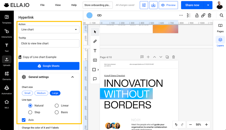The width and height of the screenshot is (226, 130).
Task: Click the hyperlink chain icon in toolbar
Action: [99, 15]
